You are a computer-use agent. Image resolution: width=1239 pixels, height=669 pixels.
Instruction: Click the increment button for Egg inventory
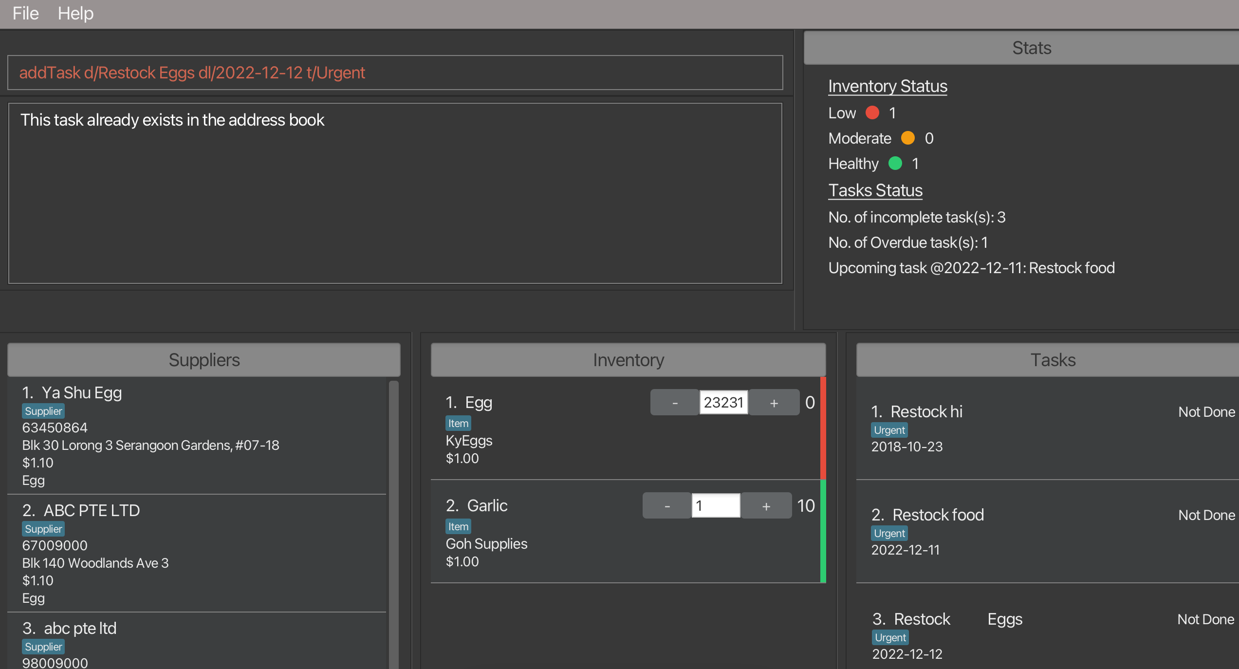click(x=770, y=402)
